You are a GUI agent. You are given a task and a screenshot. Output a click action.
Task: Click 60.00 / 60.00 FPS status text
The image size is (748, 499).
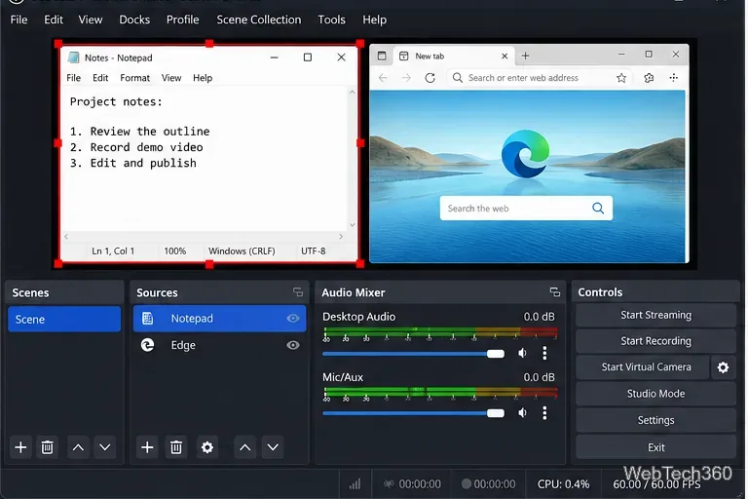[656, 484]
